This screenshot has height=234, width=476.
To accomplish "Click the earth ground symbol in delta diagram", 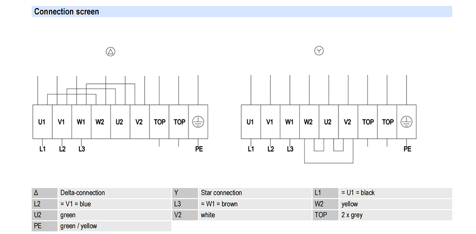I will tap(198, 122).
